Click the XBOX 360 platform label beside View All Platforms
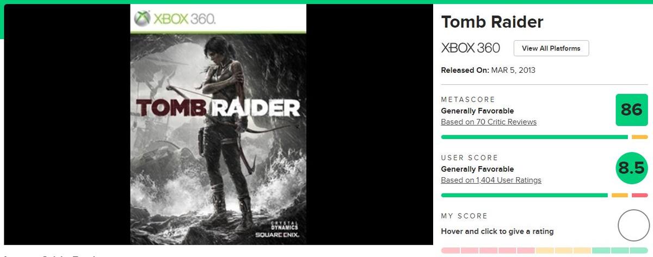 coord(470,48)
